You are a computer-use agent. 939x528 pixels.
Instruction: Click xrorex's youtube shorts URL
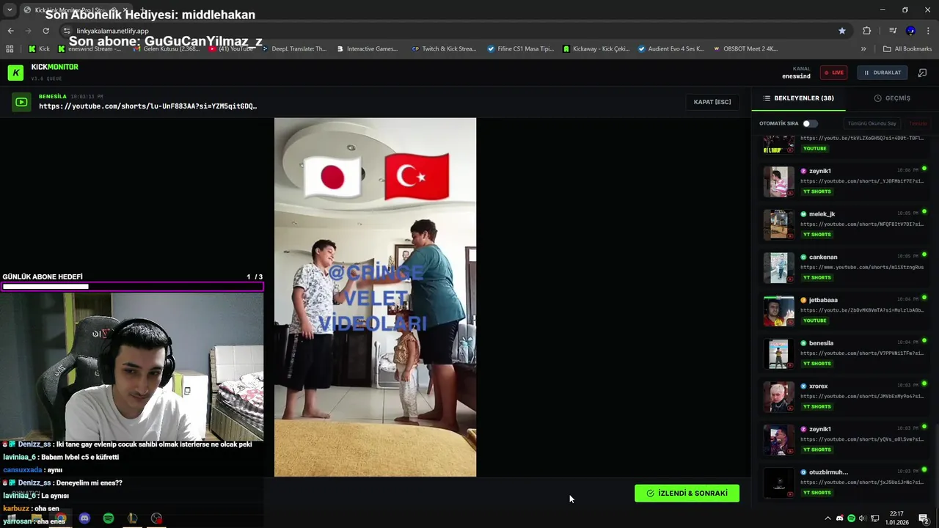pos(862,396)
